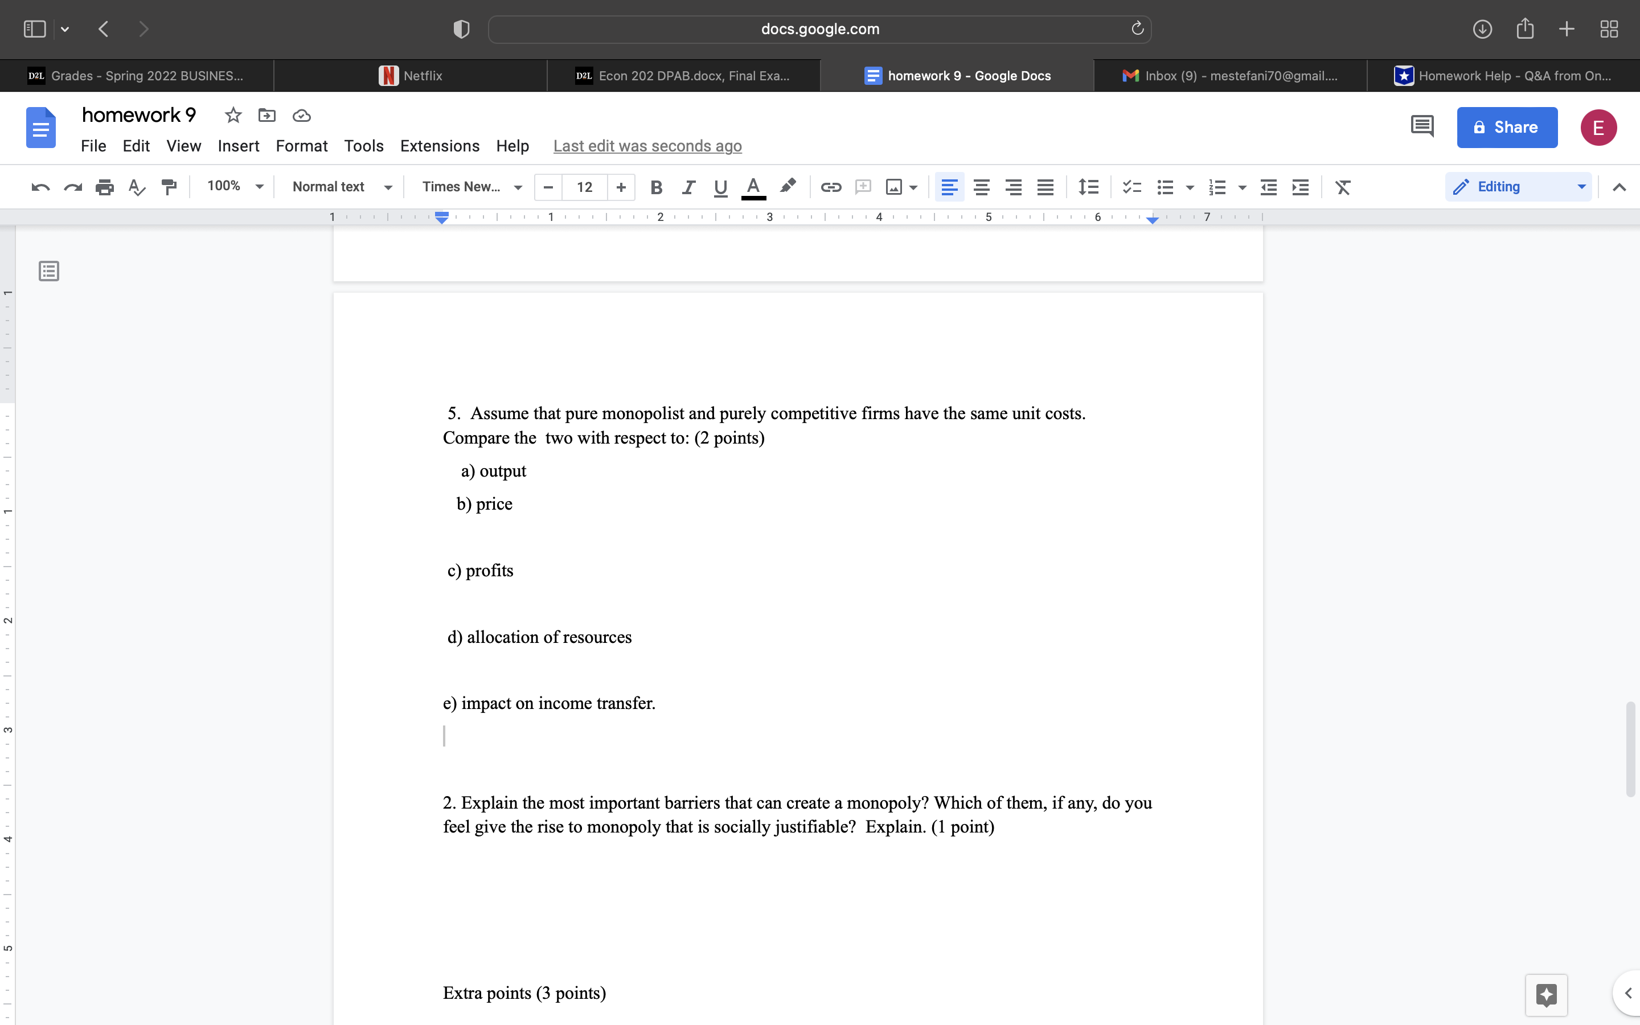
Task: Open the Spelling and grammar check icon
Action: (137, 187)
